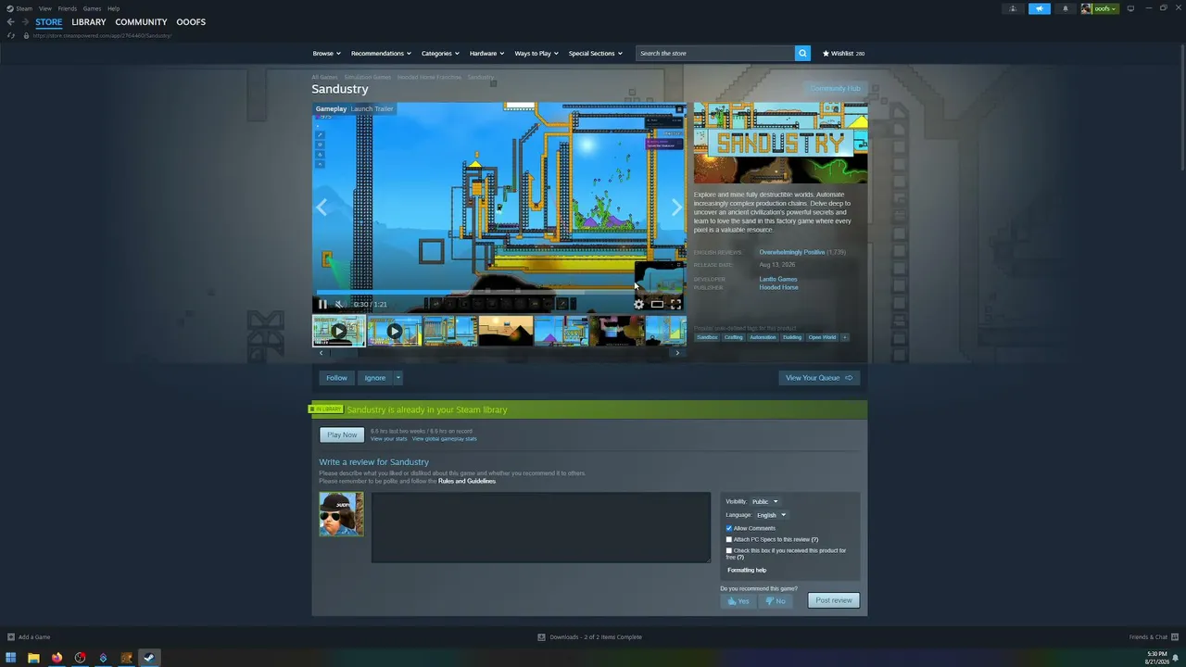Toggle the Allow Comments checkbox
The width and height of the screenshot is (1186, 667).
(x=729, y=528)
